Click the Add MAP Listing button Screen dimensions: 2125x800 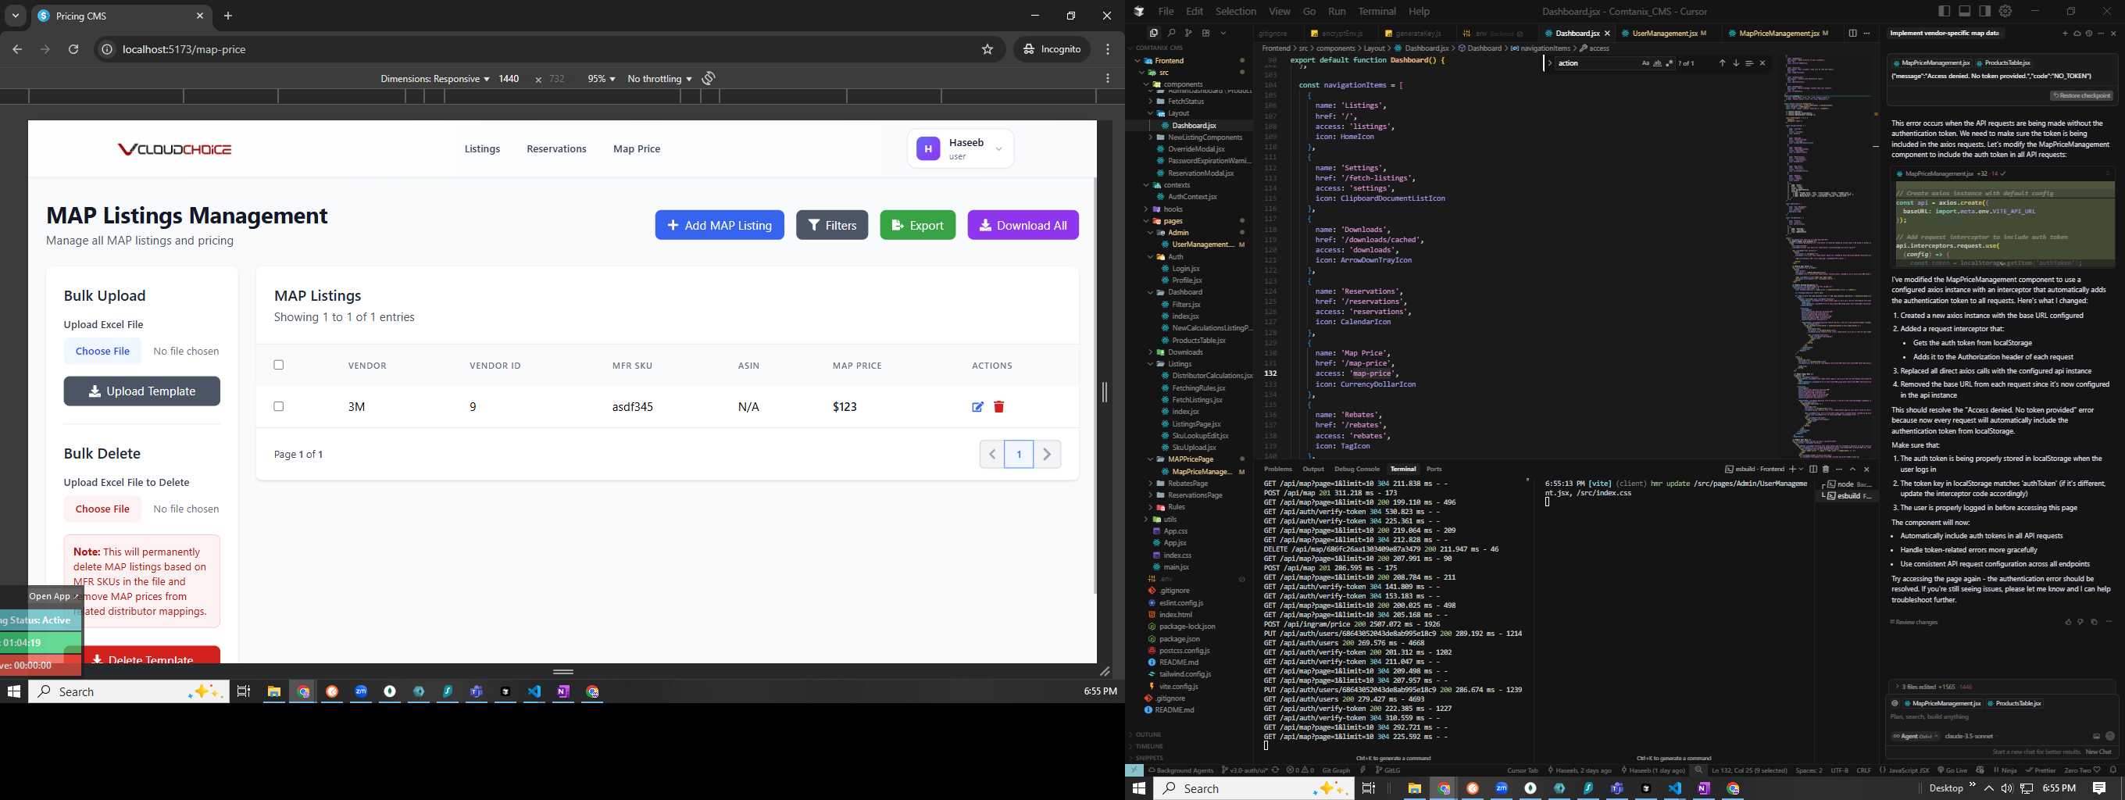coord(720,225)
